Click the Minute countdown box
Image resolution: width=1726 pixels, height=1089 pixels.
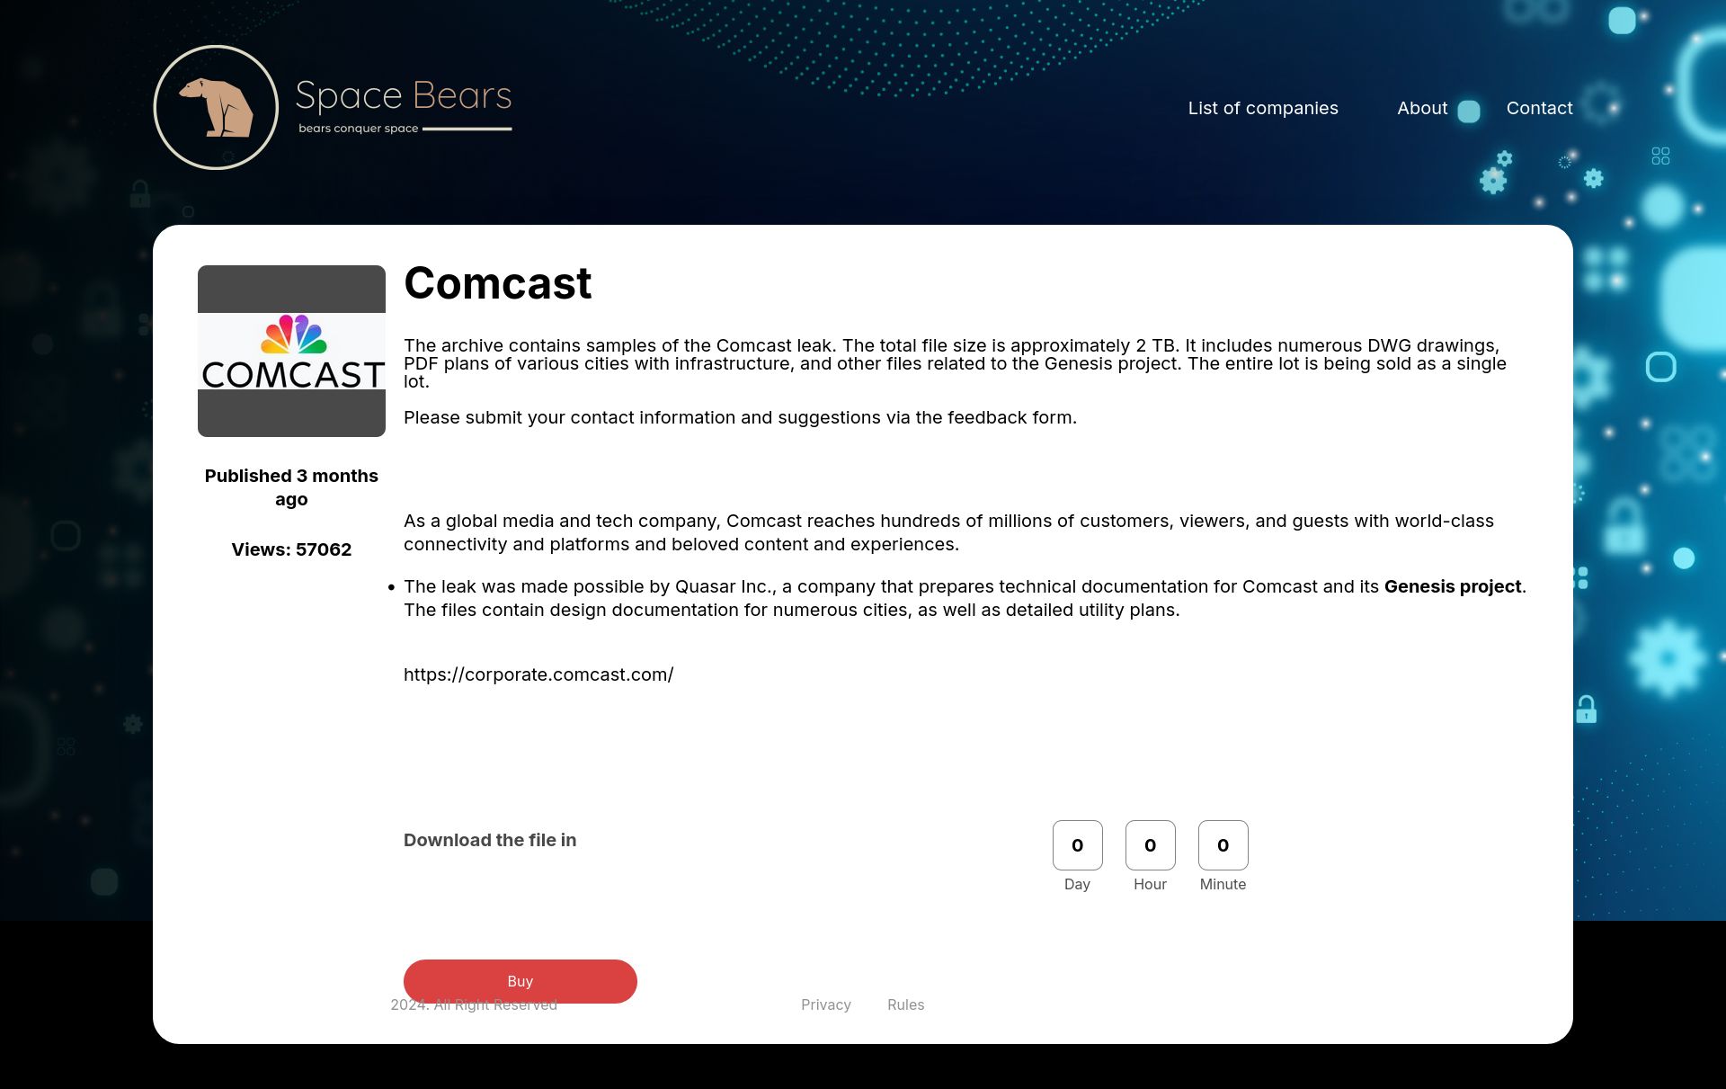[x=1223, y=845]
